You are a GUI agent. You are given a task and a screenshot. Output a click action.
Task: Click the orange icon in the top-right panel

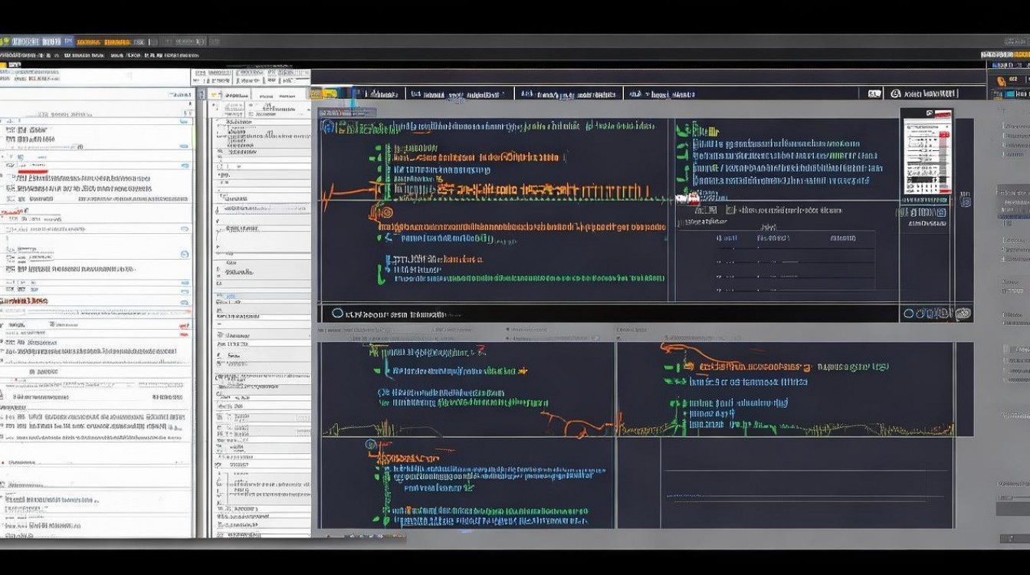[x=998, y=79]
